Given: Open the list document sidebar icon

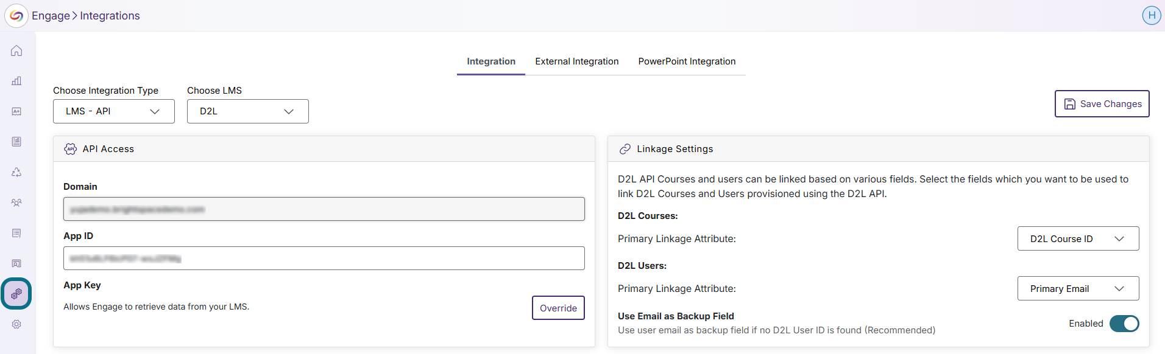Looking at the screenshot, I should (16, 233).
